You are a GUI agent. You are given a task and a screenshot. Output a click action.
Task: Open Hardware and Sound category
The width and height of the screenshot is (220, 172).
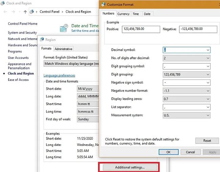(x=23, y=45)
